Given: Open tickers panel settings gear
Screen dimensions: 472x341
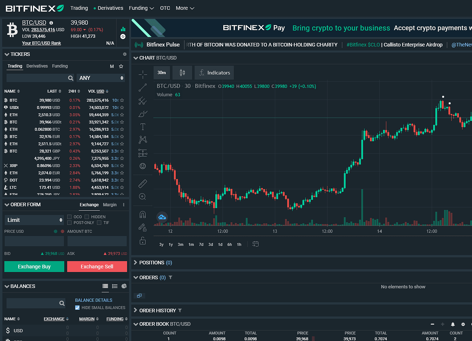Looking at the screenshot, I should (125, 54).
